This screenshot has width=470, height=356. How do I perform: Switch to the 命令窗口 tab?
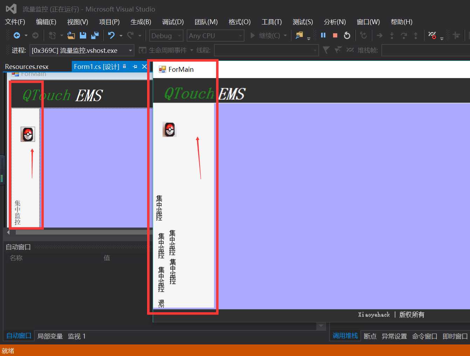tap(425, 336)
